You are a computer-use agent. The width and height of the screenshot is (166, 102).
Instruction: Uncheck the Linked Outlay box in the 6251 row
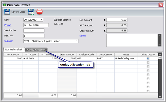[148, 58]
